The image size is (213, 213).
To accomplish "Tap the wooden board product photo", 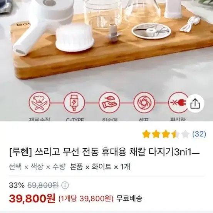I will click(106, 41).
